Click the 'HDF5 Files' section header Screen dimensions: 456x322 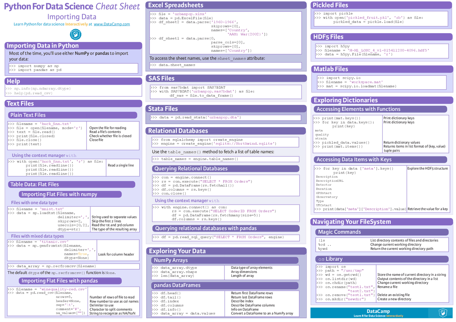coord(382,37)
